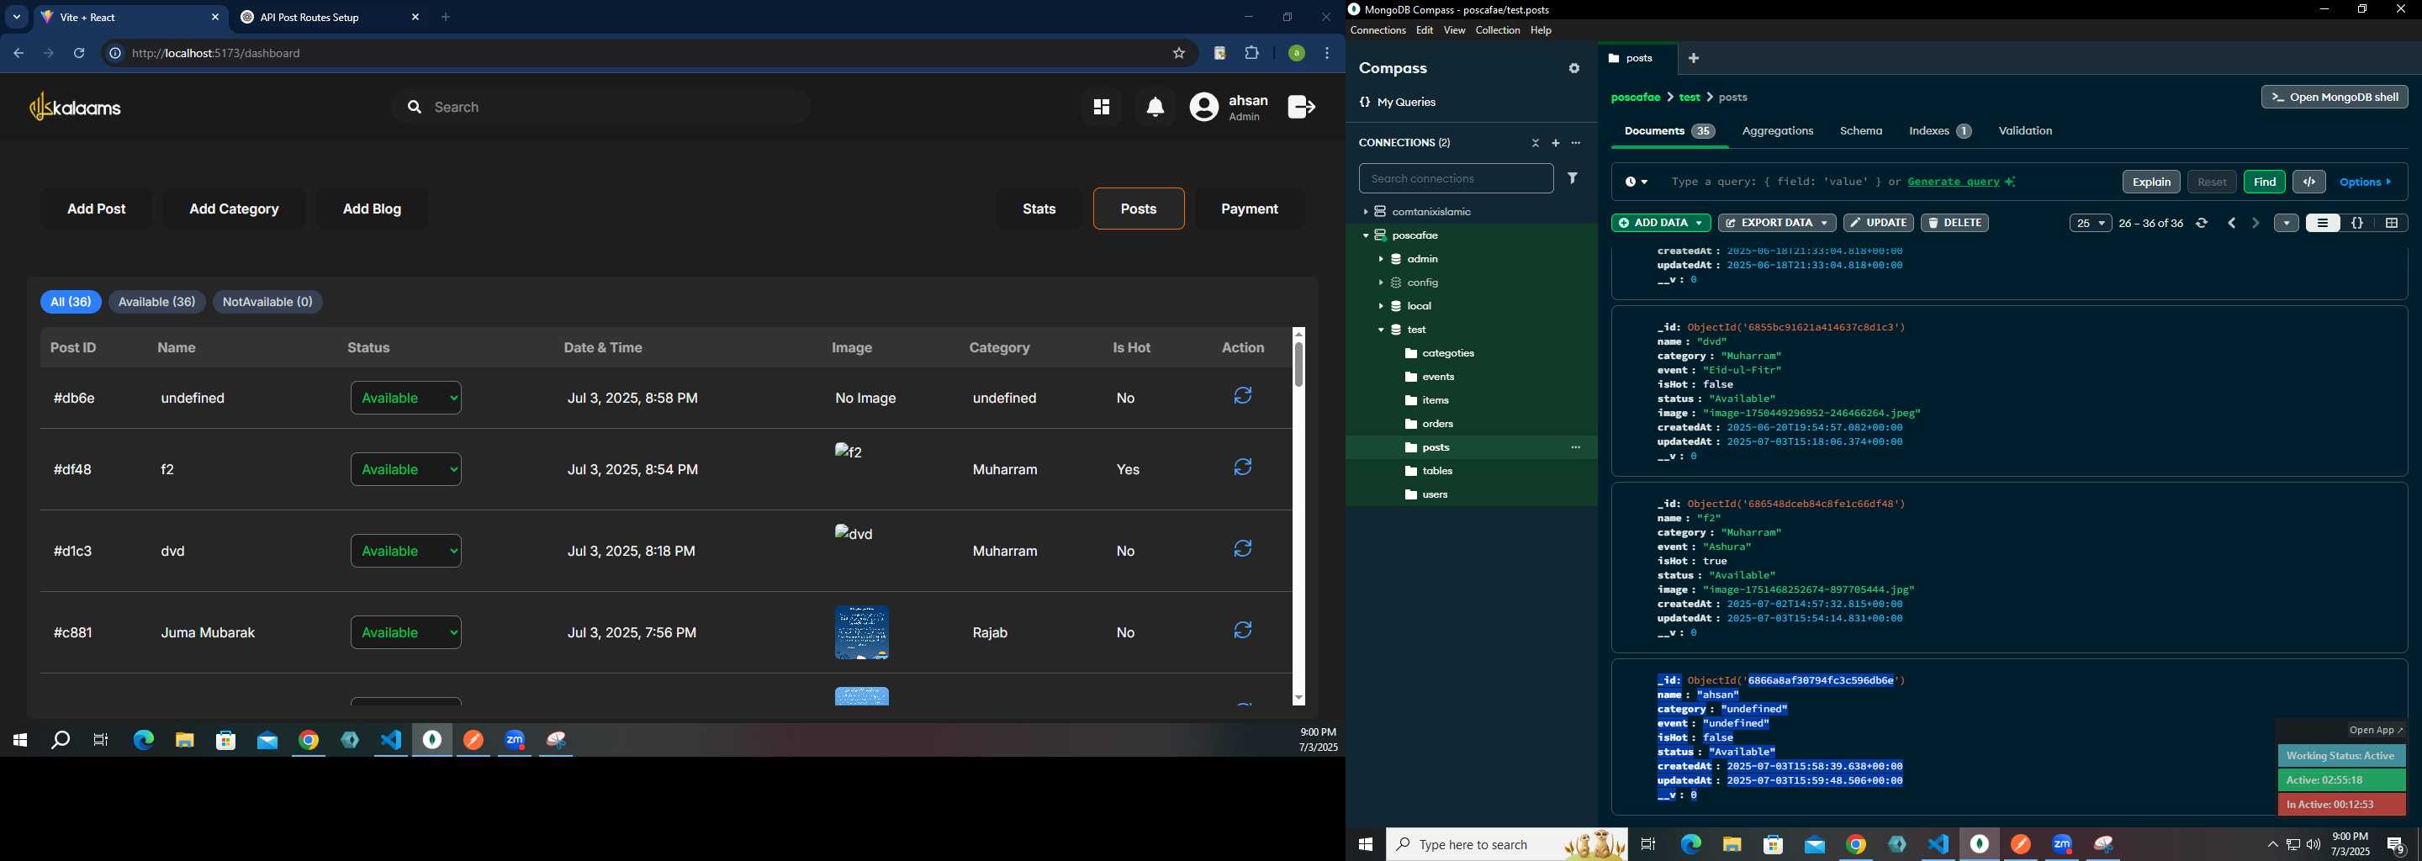This screenshot has height=861, width=2422.
Task: Click the refresh action icon for Juma Mubarak
Action: coord(1243,631)
